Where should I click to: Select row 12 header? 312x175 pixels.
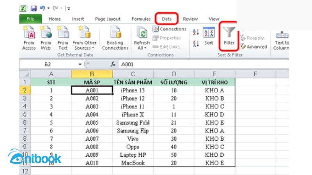pos(25,171)
